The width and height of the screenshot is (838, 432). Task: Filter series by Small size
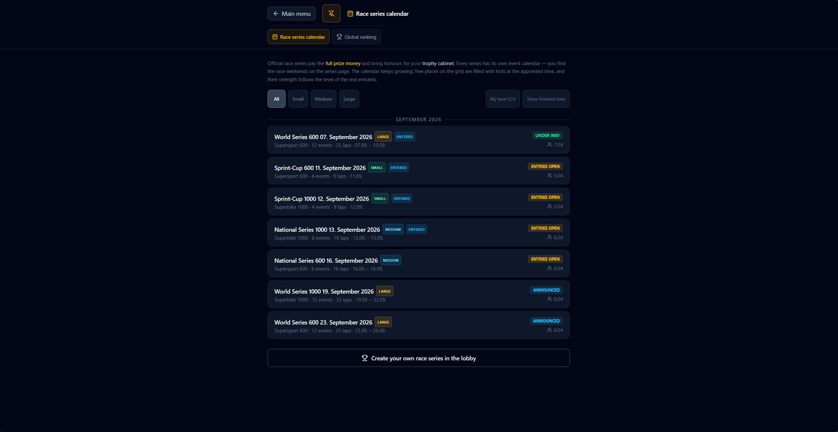298,99
